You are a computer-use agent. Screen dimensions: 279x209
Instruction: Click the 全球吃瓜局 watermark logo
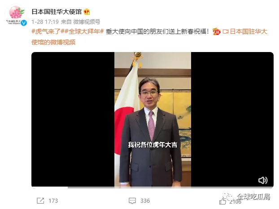[x=246, y=197]
